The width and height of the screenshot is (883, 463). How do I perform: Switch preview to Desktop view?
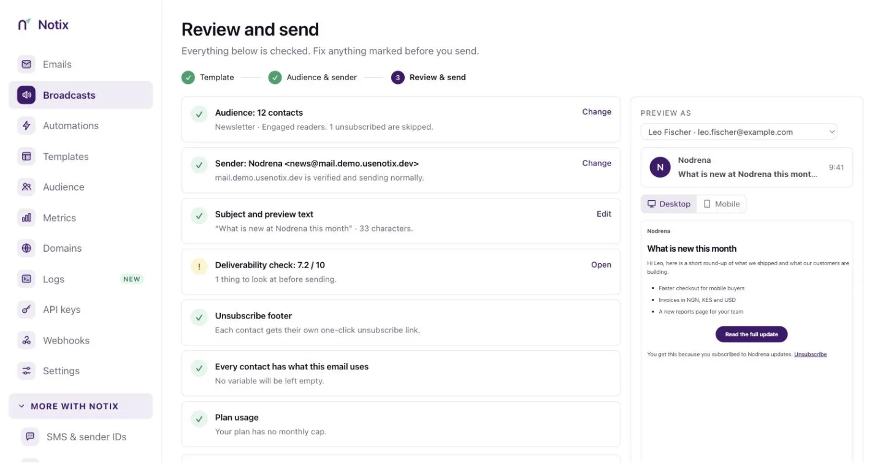tap(669, 204)
